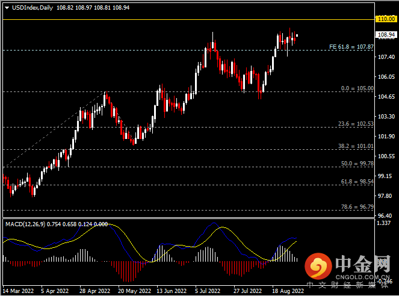Click the MACD(12,26,9) indicator label

25,224
